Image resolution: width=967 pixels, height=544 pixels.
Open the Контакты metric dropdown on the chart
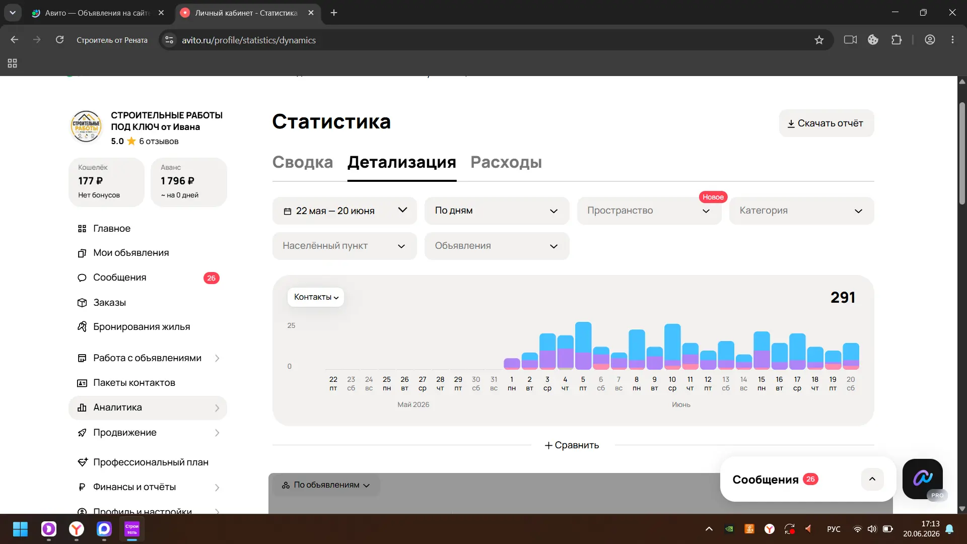click(316, 297)
